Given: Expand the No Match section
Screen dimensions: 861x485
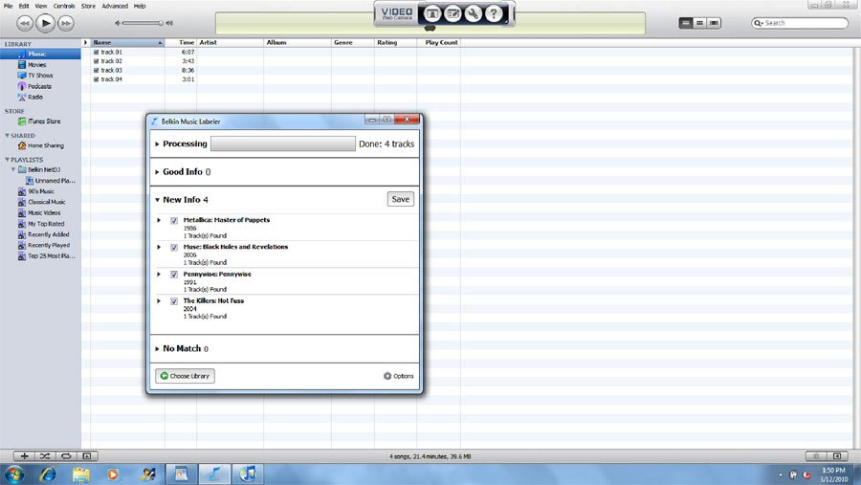Looking at the screenshot, I should pyautogui.click(x=157, y=349).
